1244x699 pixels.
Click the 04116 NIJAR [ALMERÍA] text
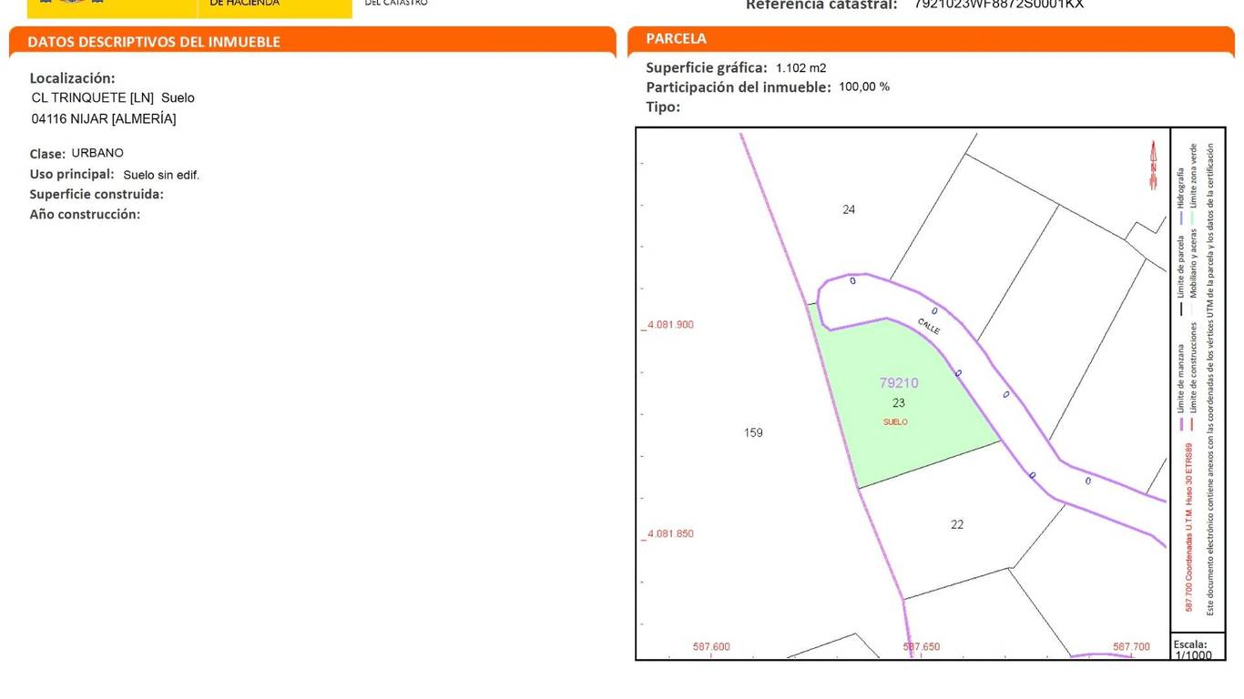pos(104,118)
